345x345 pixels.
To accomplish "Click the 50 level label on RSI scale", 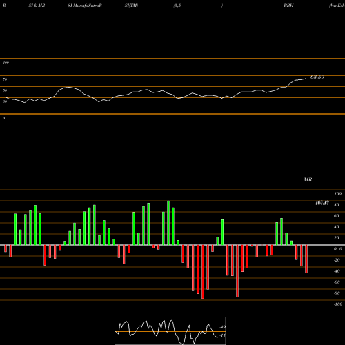I will pyautogui.click(x=5, y=90).
